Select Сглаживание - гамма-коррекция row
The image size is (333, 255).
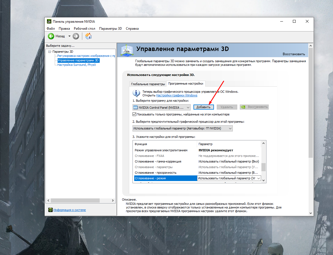pyautogui.click(x=197, y=161)
